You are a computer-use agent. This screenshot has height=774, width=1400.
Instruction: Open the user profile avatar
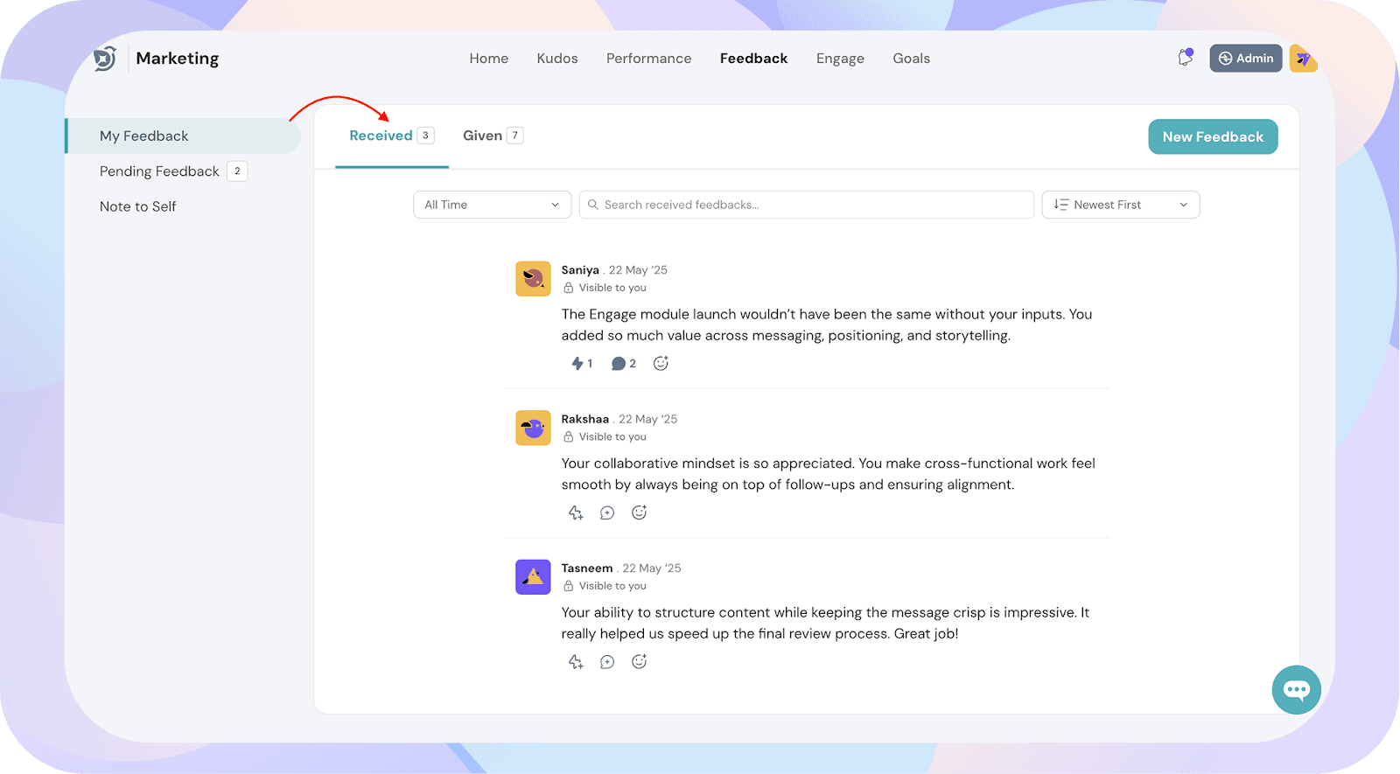1303,59
